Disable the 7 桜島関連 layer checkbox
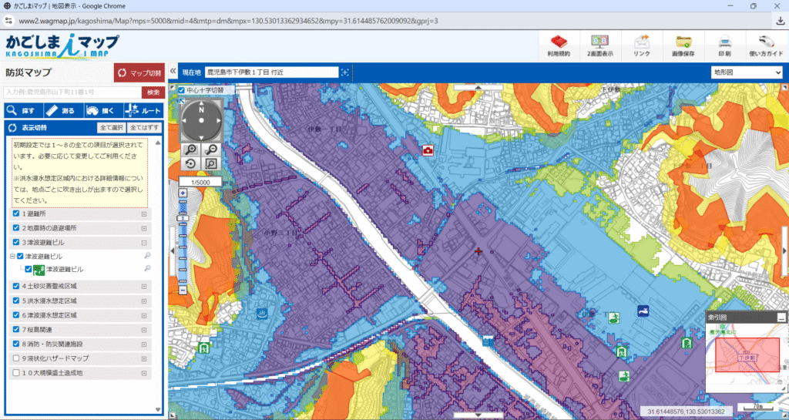This screenshot has width=789, height=420. pos(16,330)
